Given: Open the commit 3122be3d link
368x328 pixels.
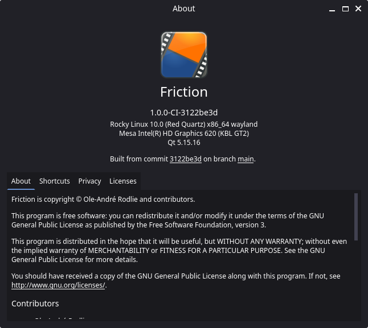Looking at the screenshot, I should (186, 159).
